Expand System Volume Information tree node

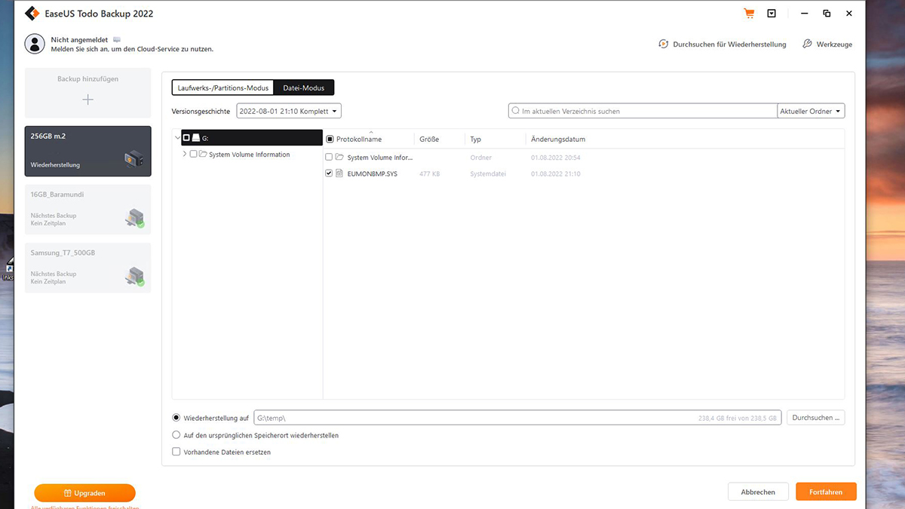pyautogui.click(x=185, y=155)
